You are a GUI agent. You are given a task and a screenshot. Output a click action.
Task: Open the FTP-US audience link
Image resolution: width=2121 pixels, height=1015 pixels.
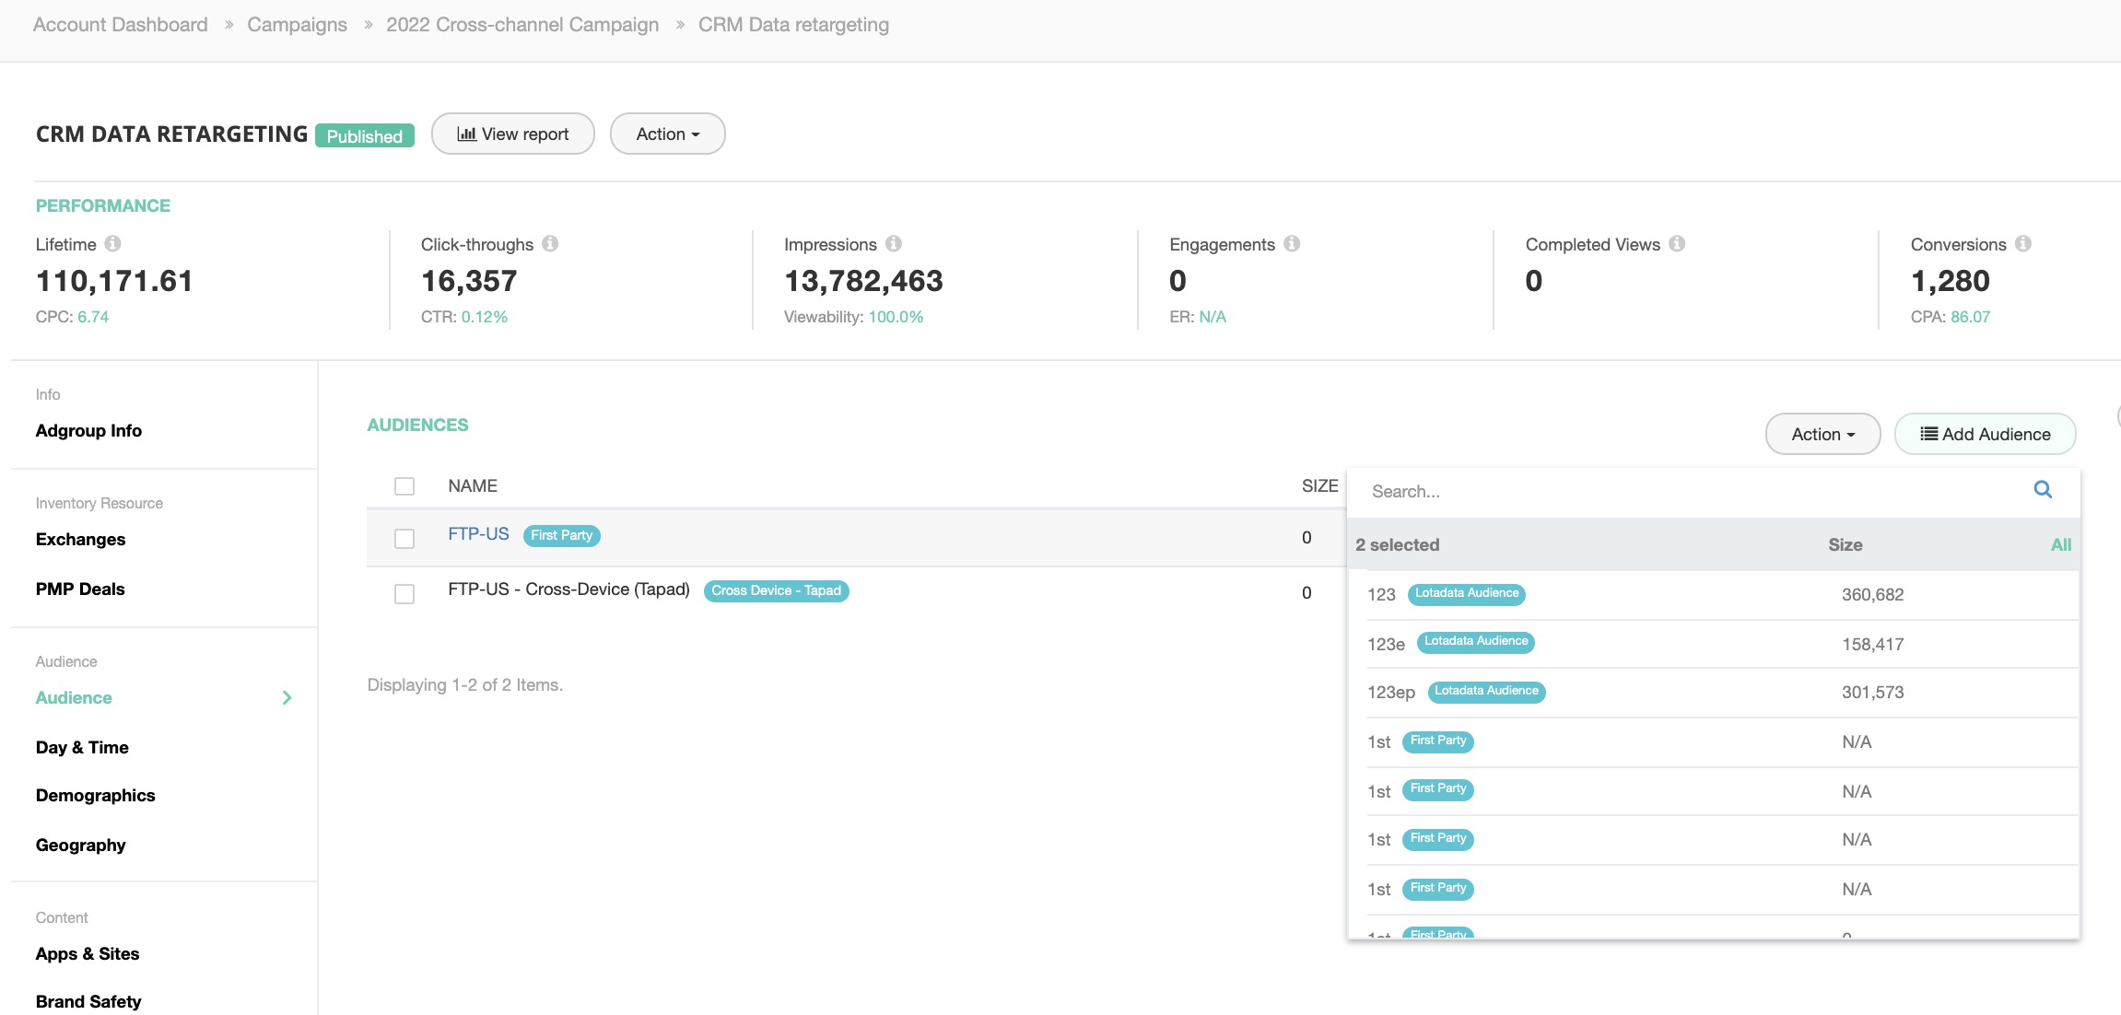tap(478, 534)
